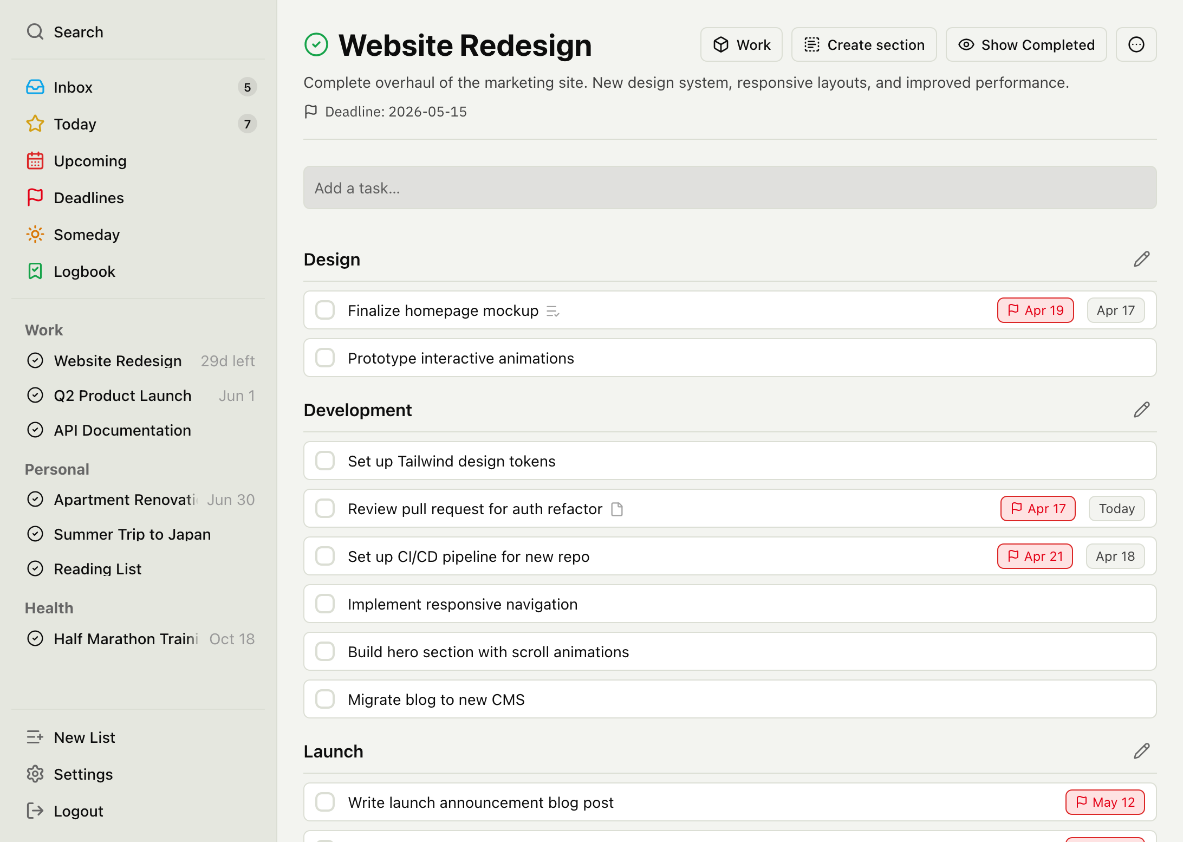Click the Deadlines flag icon
The height and width of the screenshot is (842, 1183).
tap(35, 198)
